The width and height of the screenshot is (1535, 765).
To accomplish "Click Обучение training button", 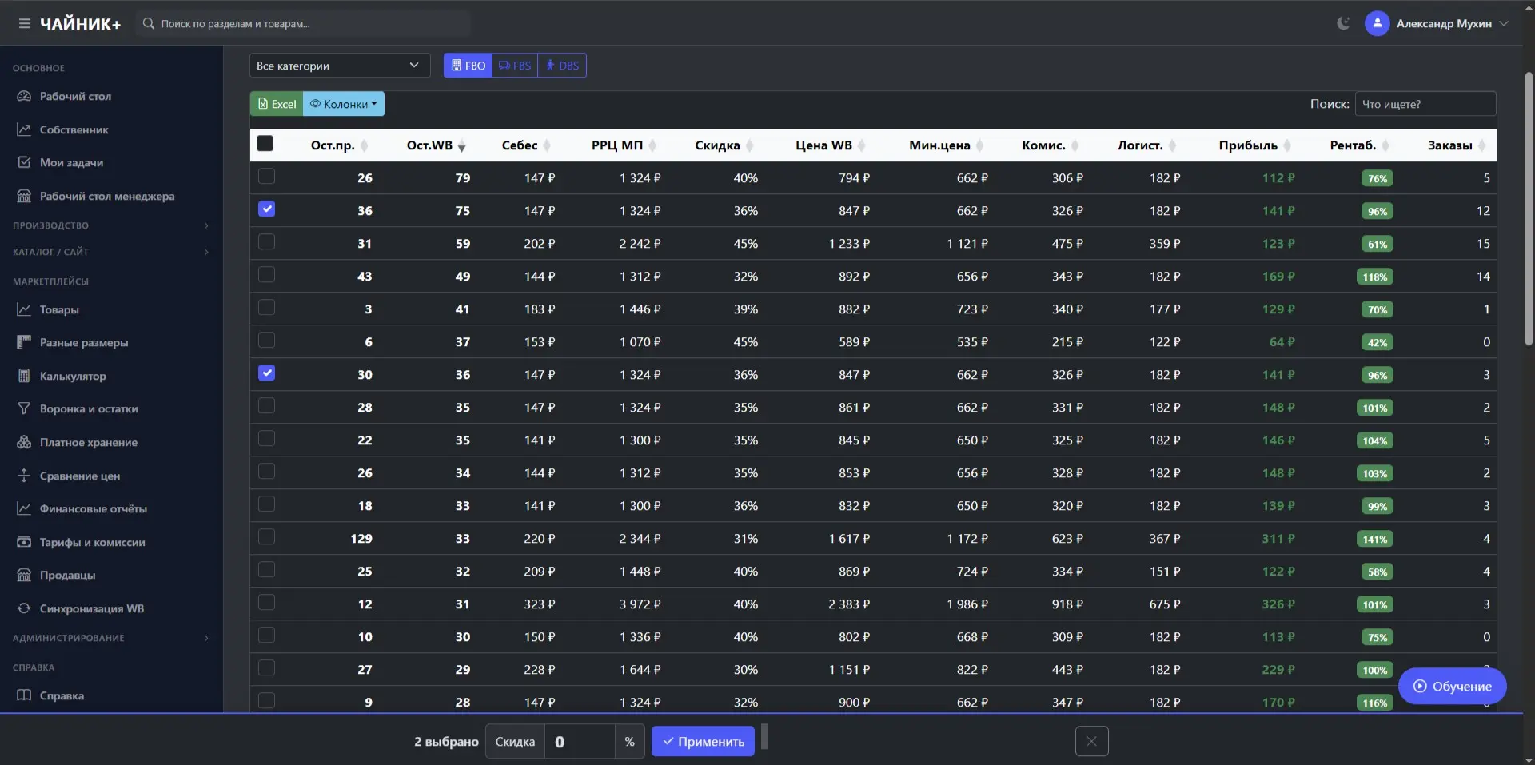I will click(1452, 686).
